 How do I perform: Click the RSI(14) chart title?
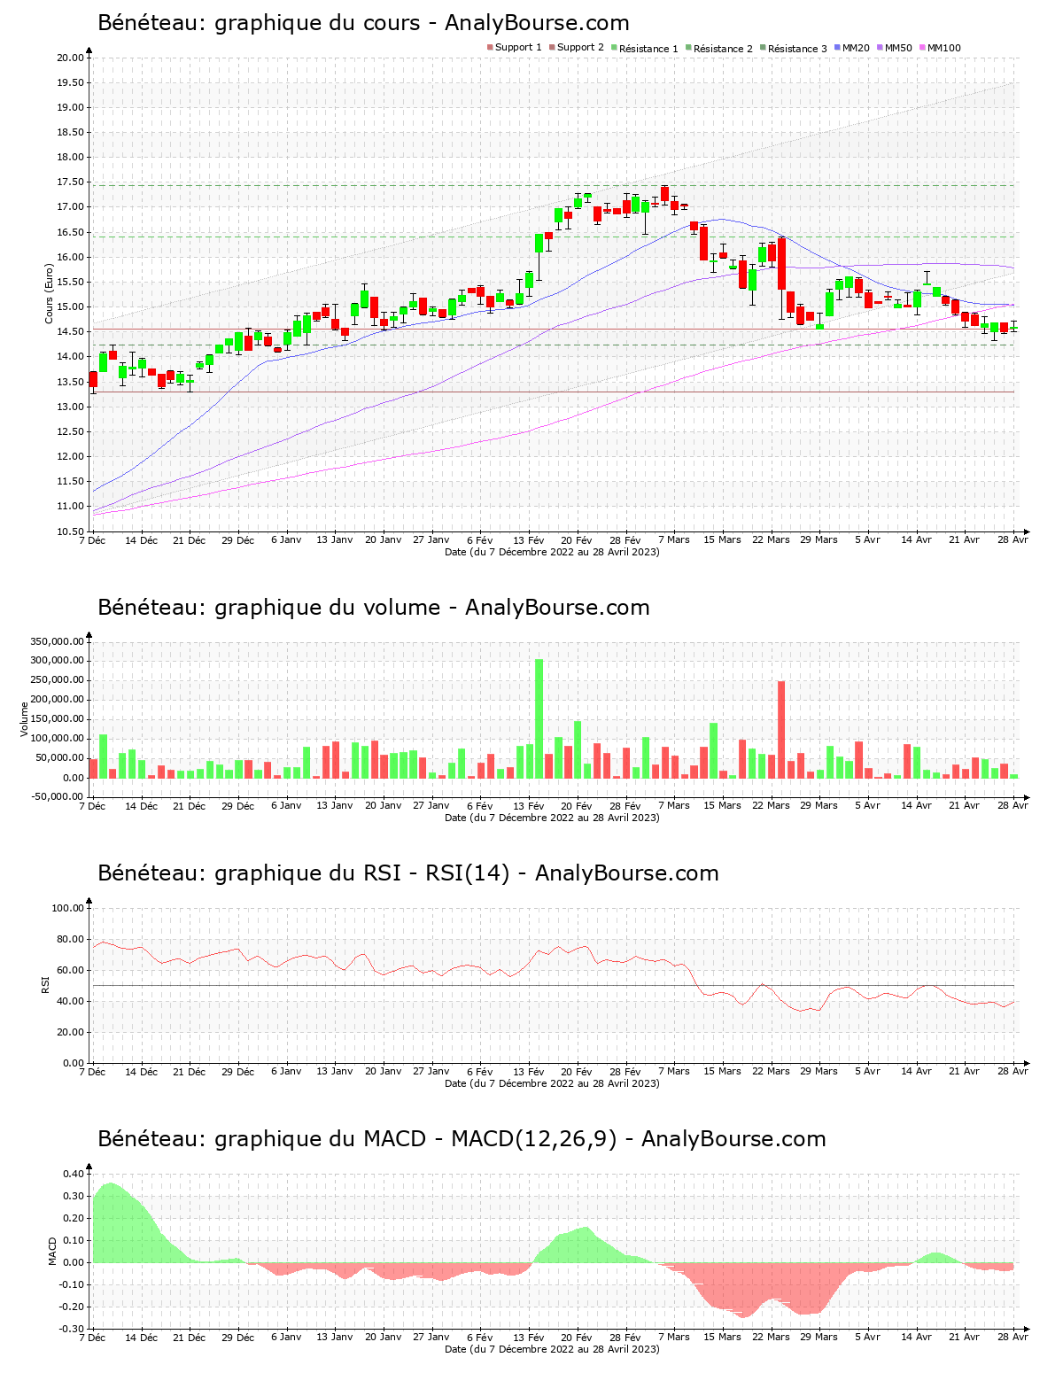(407, 873)
